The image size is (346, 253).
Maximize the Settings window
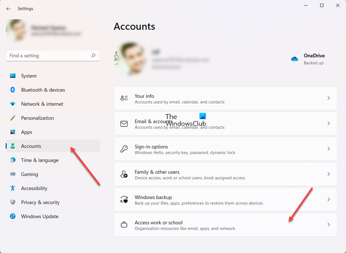pos(322,5)
